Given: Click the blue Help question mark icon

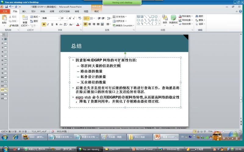Looking at the screenshot, I should [240, 11].
